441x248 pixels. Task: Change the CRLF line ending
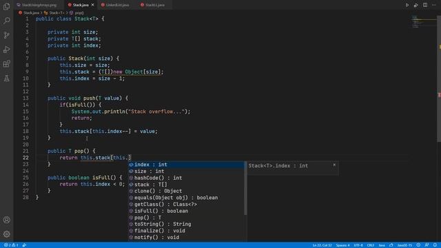371,245
